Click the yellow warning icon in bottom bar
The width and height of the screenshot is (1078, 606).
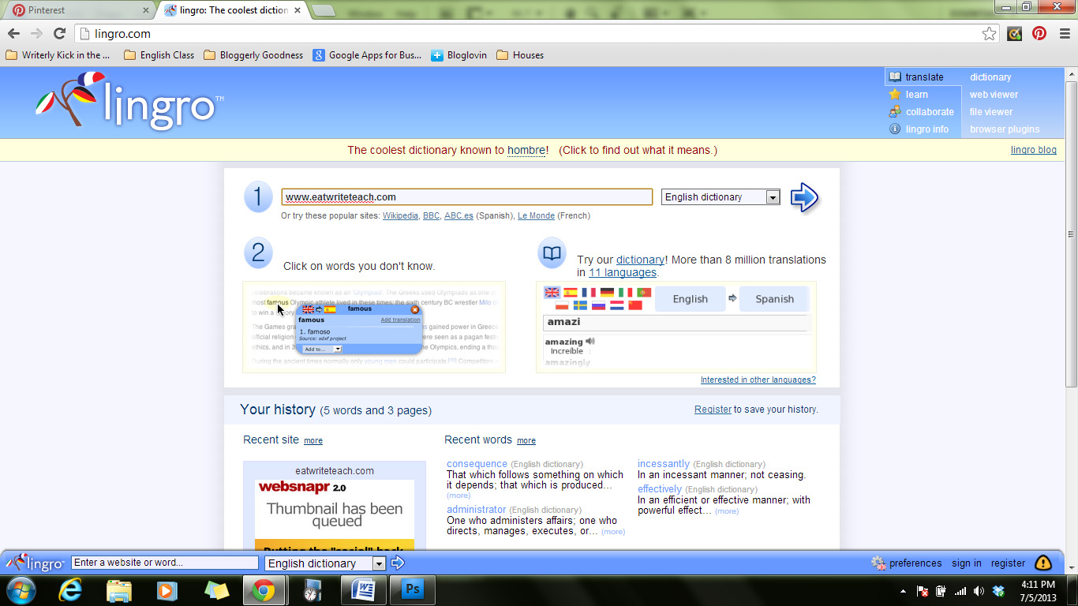[x=1043, y=563]
